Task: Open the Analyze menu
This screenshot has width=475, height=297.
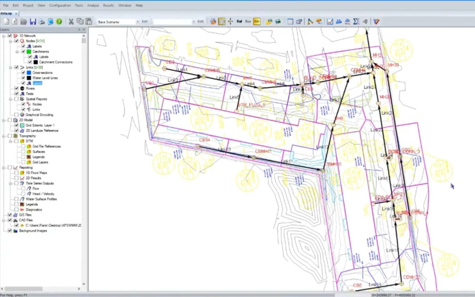Action: pos(93,5)
